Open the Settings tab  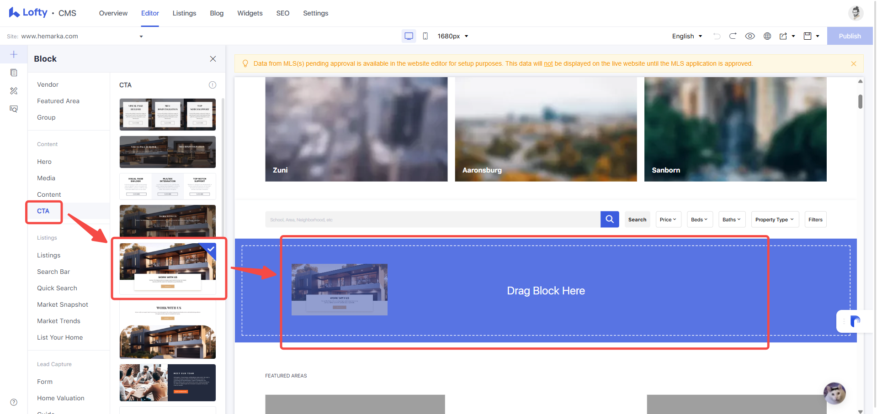[x=316, y=13]
